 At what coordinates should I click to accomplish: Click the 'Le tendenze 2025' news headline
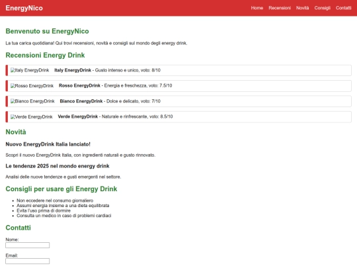(58, 166)
